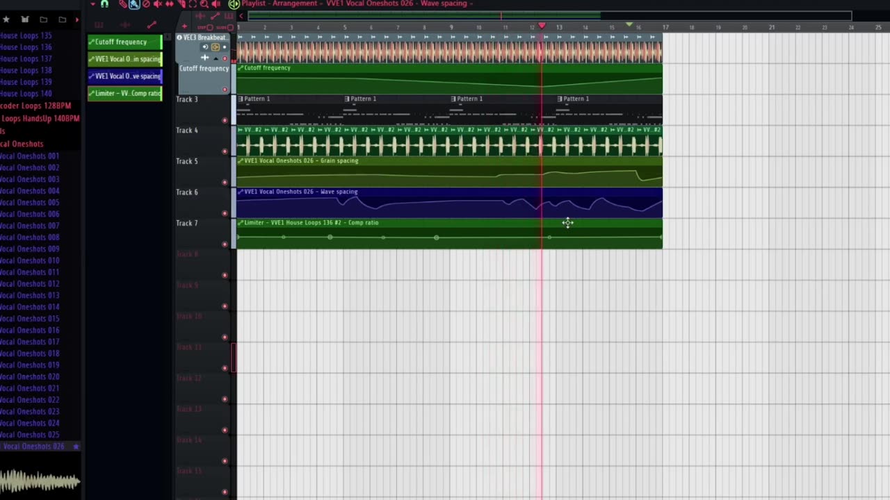The width and height of the screenshot is (890, 500).
Task: Open Vocal Oneshots folder in browser
Action: tap(22, 144)
